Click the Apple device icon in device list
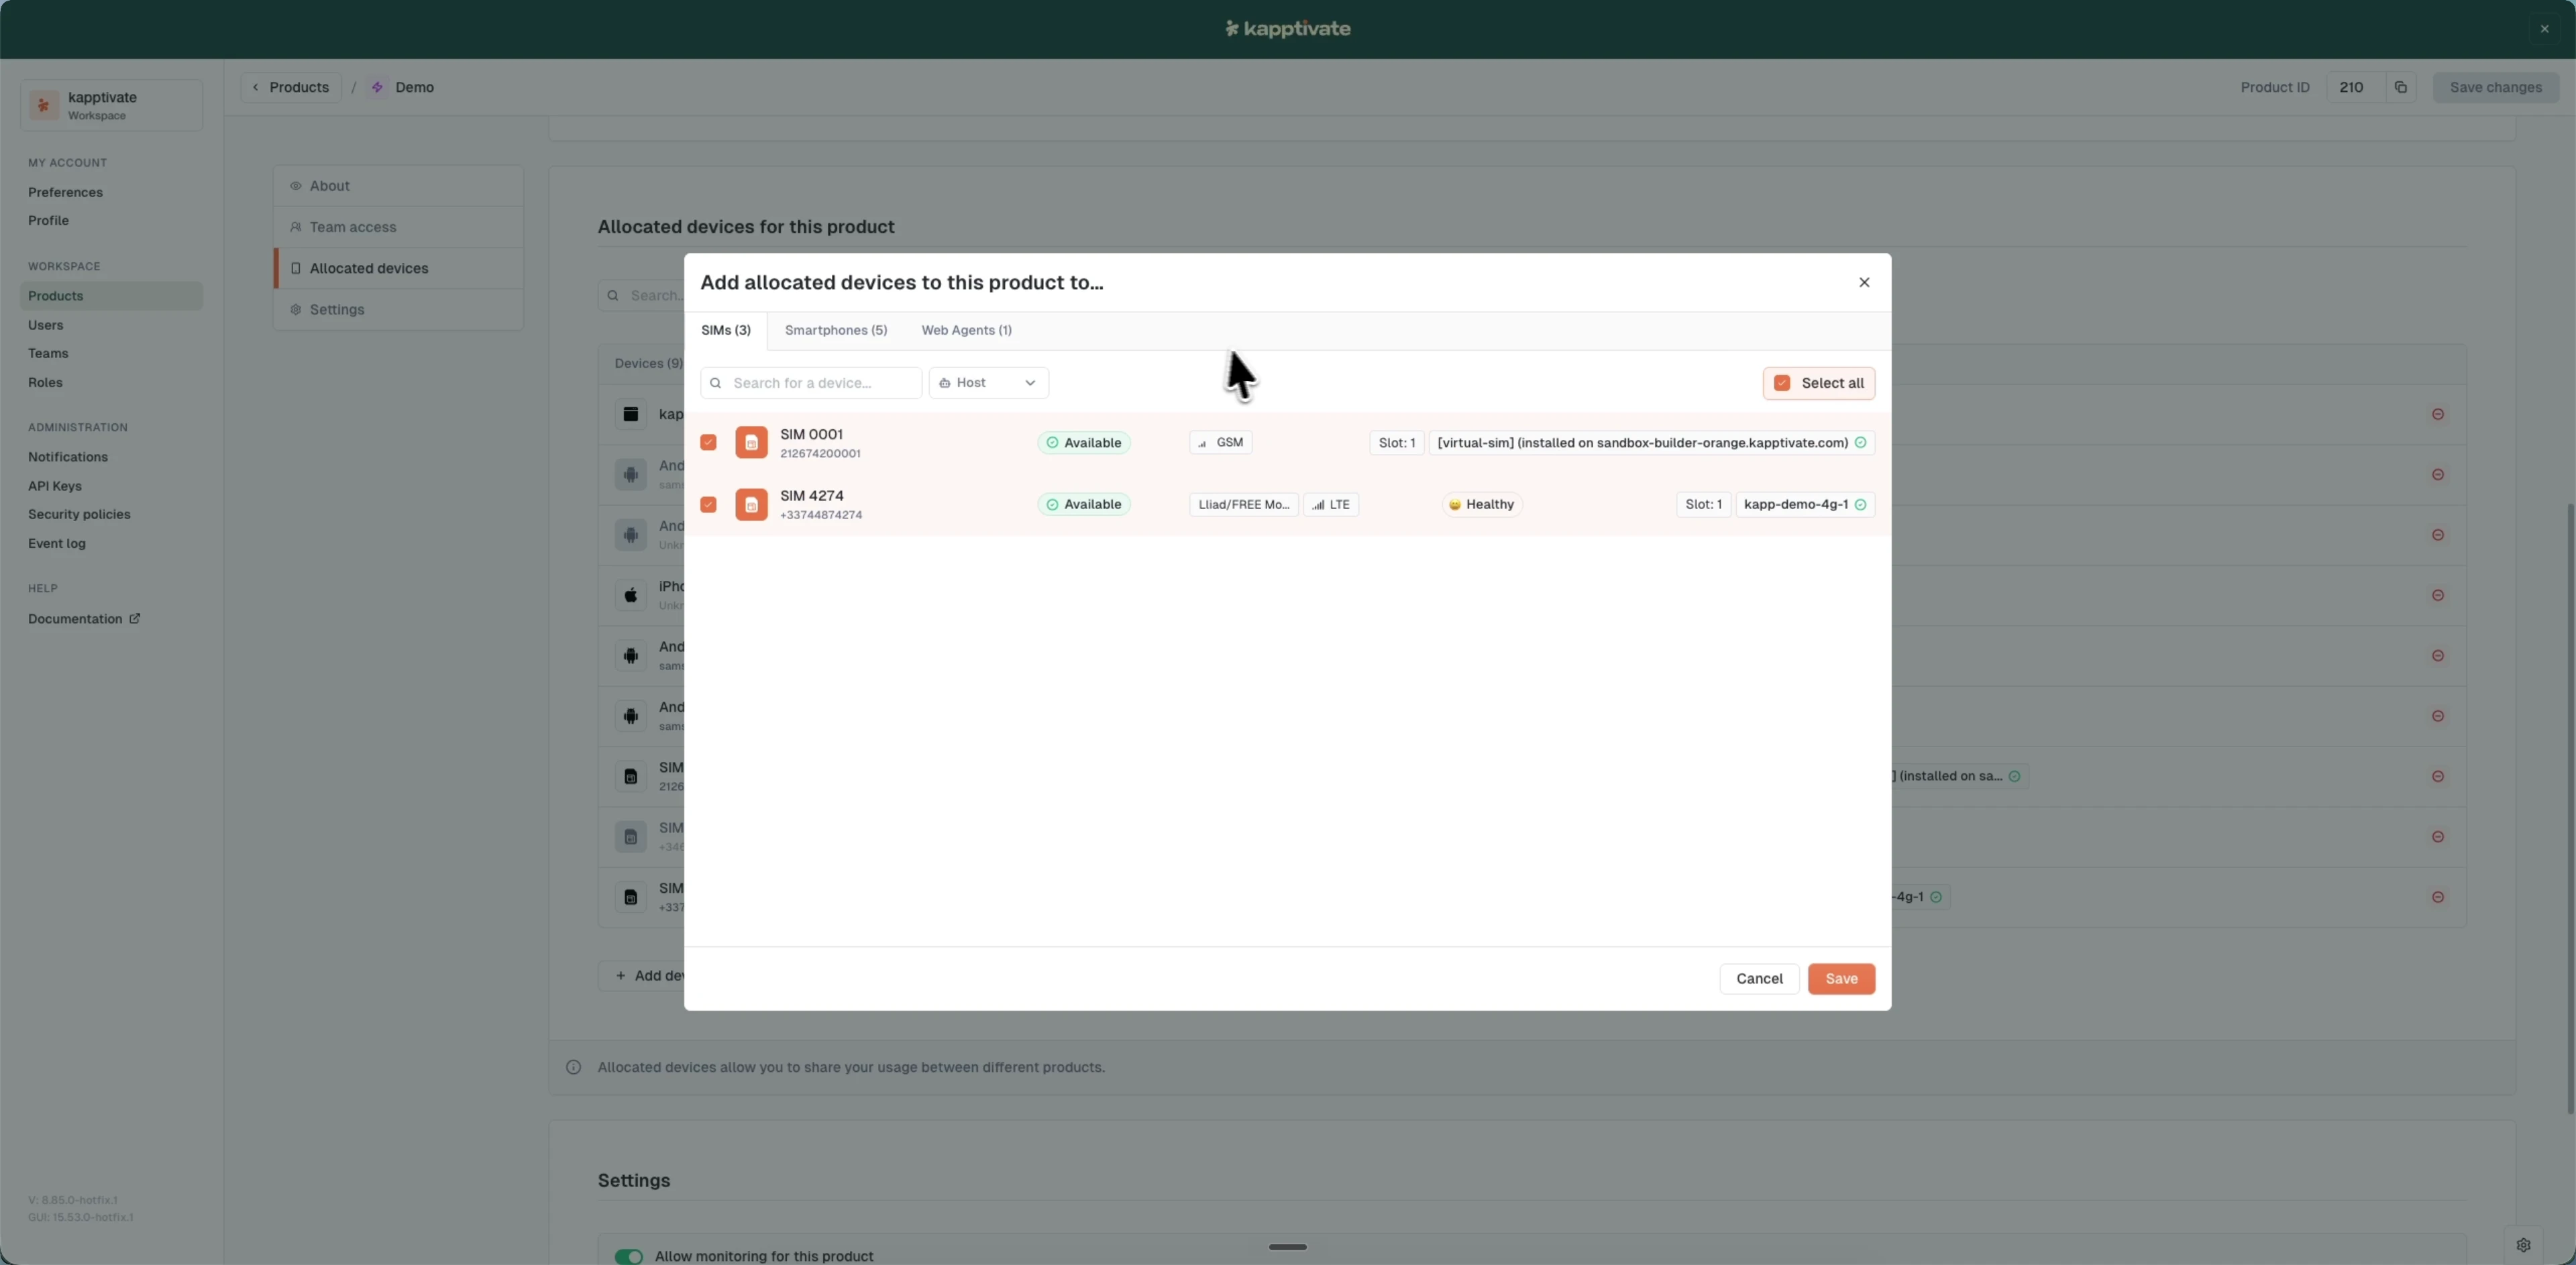This screenshot has width=2576, height=1265. click(x=631, y=595)
